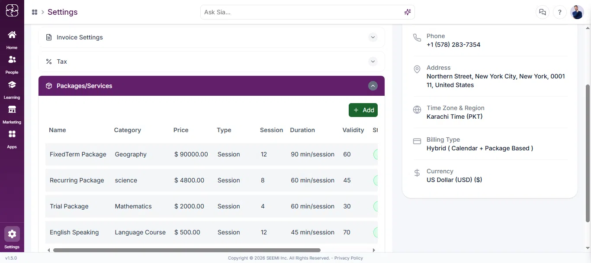
Task: Click the Billing Type card icon
Action: [x=417, y=141]
